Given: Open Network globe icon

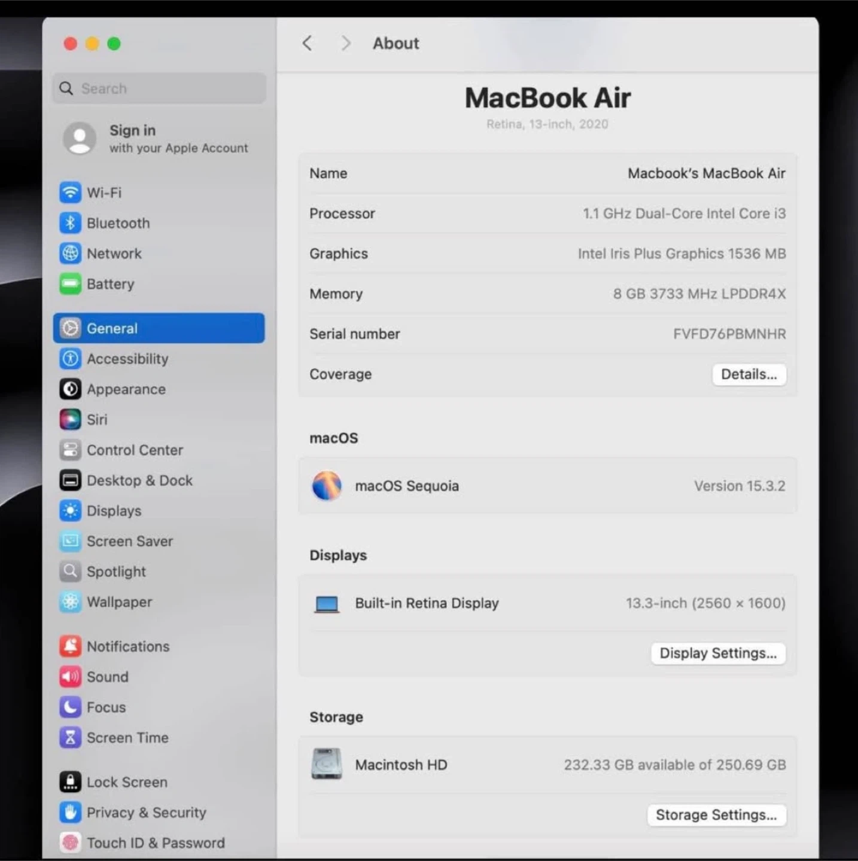Looking at the screenshot, I should click(x=70, y=254).
